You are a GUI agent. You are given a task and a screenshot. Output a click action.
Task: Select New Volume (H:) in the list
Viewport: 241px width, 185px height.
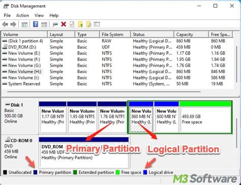[117, 72]
